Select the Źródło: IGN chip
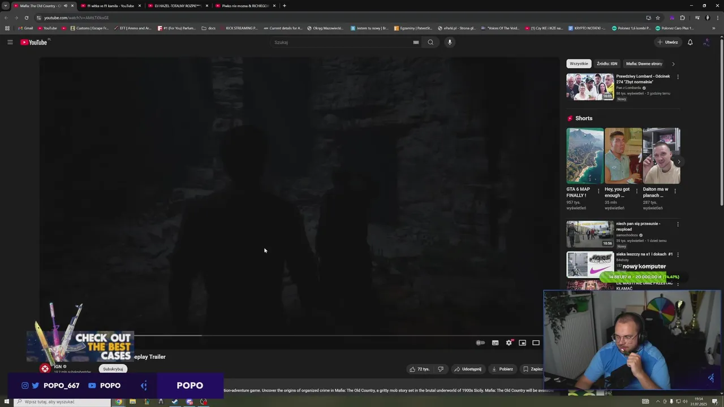724x407 pixels. click(607, 64)
